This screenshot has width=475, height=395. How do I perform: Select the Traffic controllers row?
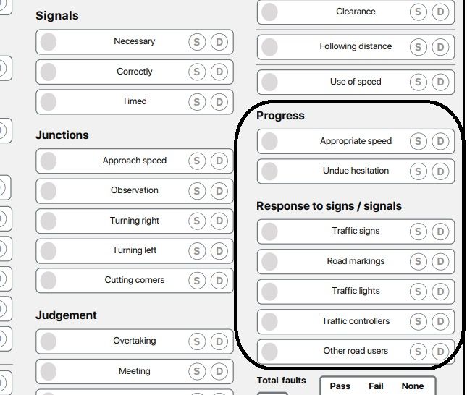(356, 321)
